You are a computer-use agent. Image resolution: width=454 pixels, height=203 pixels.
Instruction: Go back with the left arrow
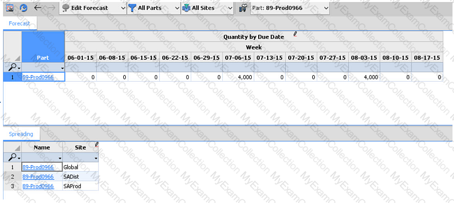click(37, 8)
